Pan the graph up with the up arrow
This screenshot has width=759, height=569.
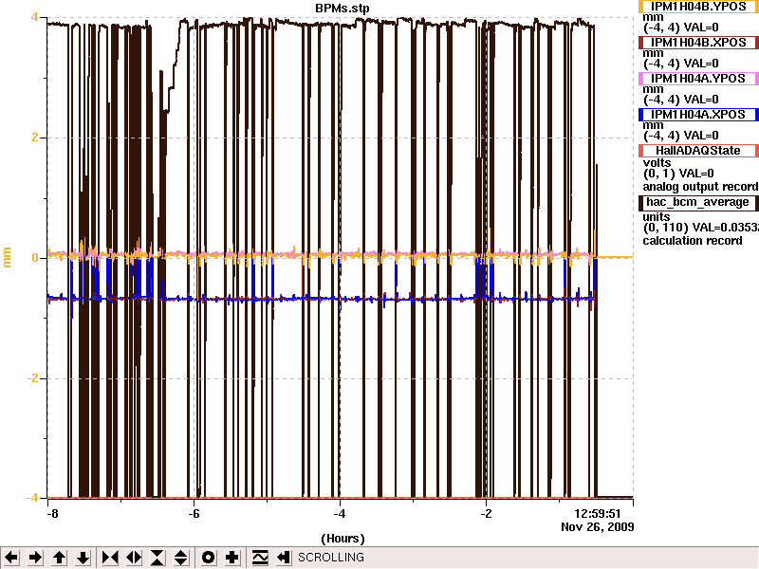[x=59, y=558]
